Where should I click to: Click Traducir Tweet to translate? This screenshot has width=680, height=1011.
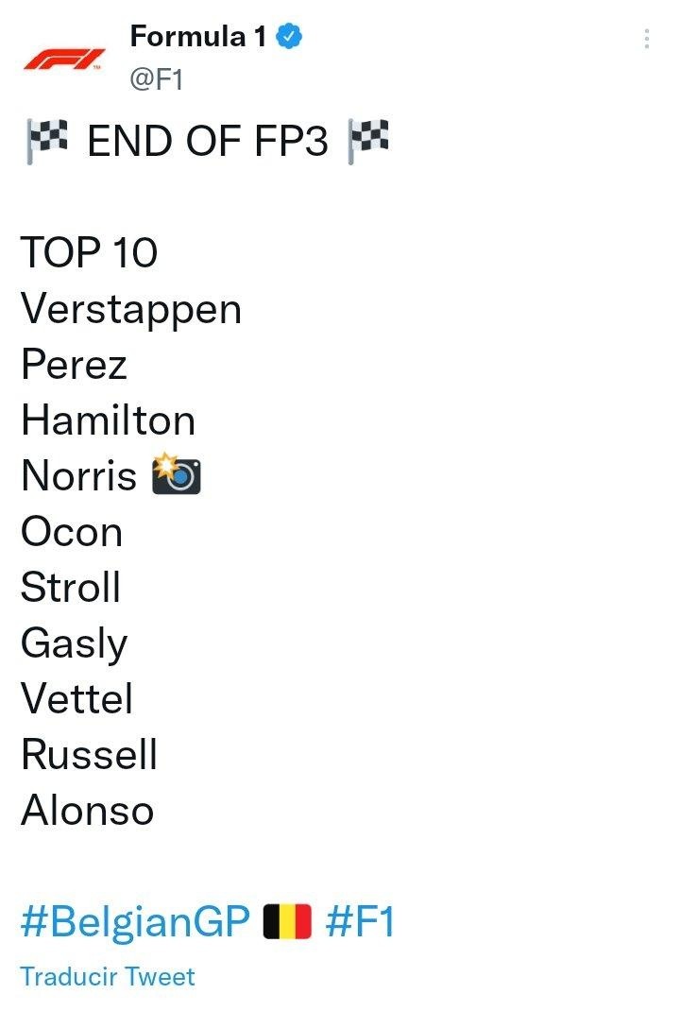(108, 977)
